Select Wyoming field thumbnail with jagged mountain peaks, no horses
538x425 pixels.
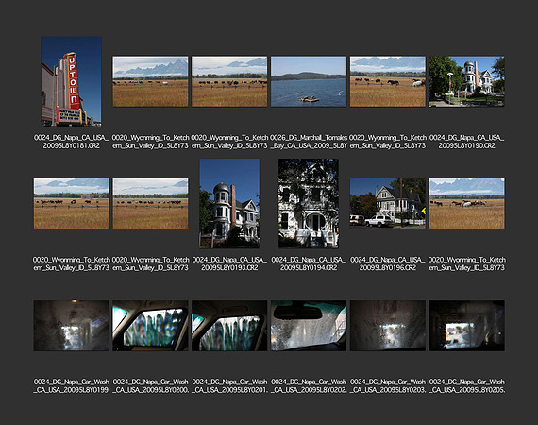coord(150,81)
